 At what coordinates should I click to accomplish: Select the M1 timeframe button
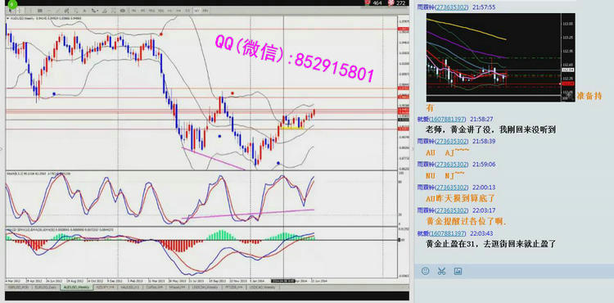(x=133, y=11)
